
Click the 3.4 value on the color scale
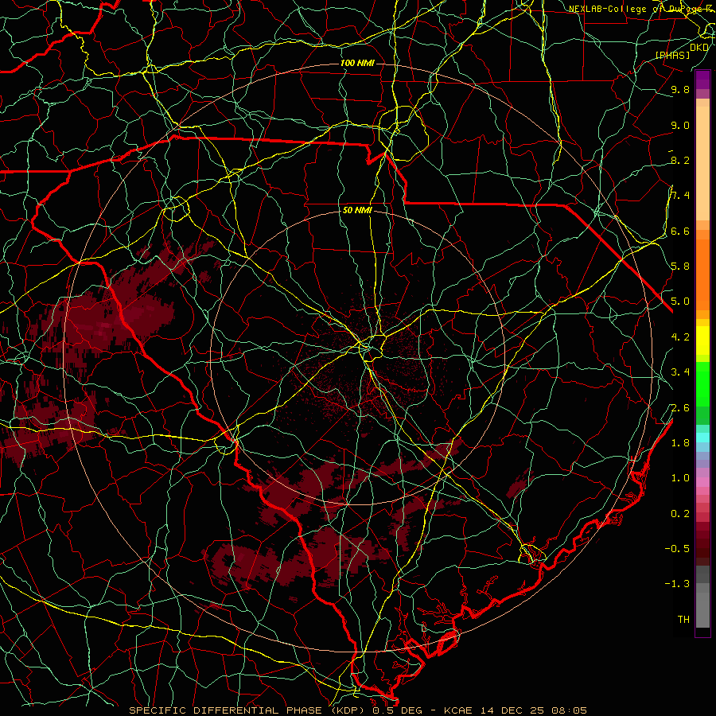tap(680, 372)
